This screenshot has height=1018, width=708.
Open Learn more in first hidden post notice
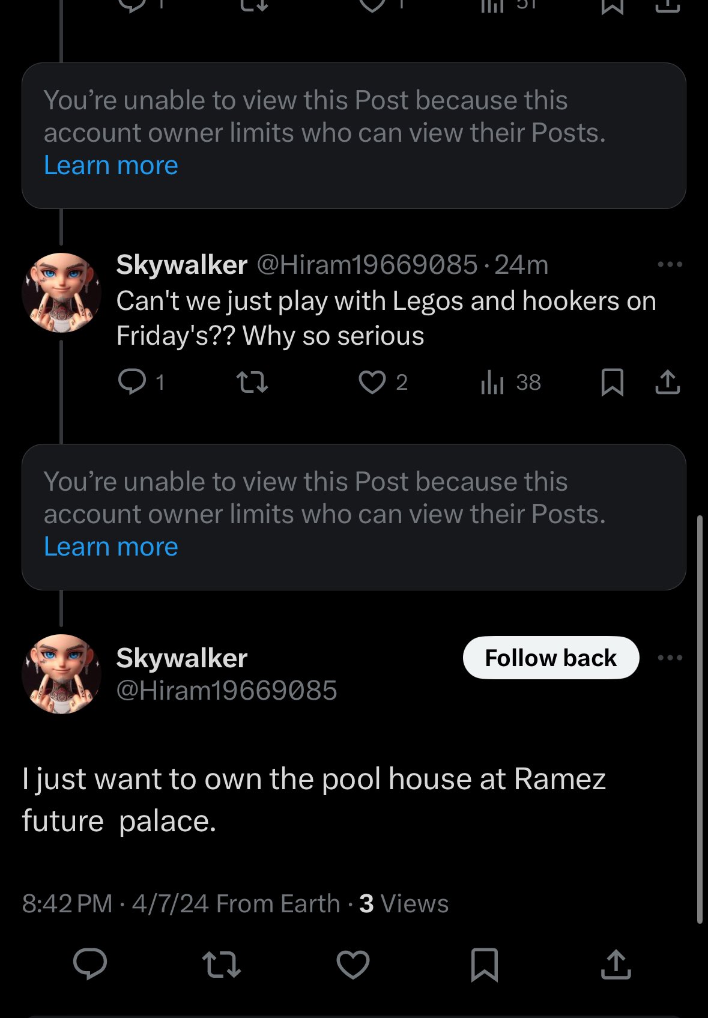coord(111,165)
